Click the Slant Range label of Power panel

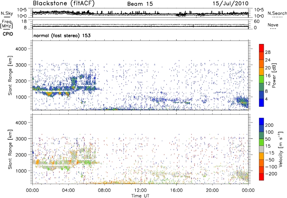[x=10, y=75]
